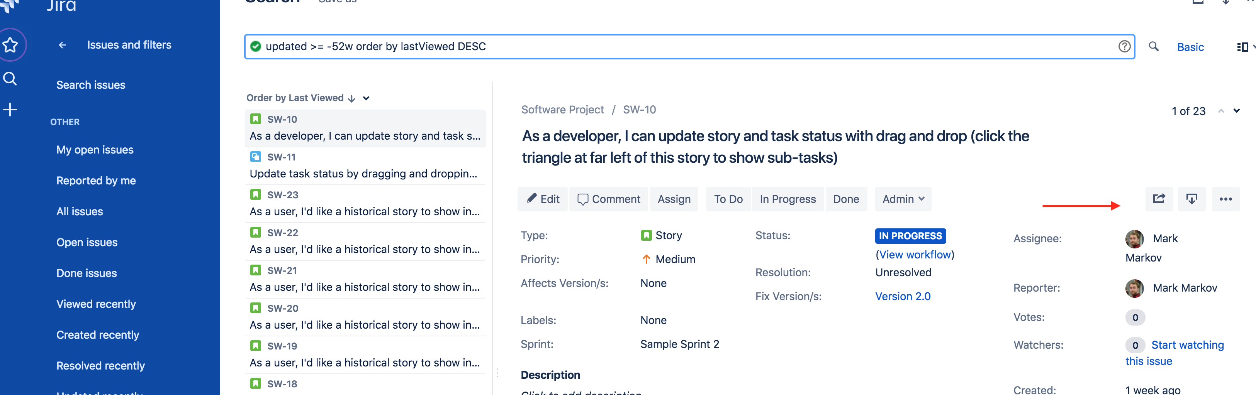This screenshot has width=1256, height=395.
Task: Click the back arrow next to Issues and filters
Action: point(63,45)
